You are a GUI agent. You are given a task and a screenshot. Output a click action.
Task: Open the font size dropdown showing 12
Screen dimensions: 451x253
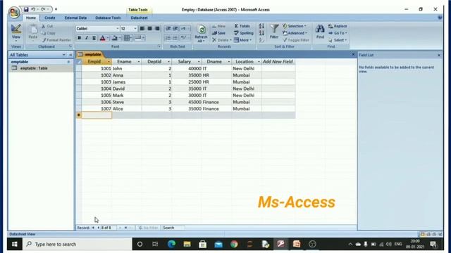click(x=135, y=29)
